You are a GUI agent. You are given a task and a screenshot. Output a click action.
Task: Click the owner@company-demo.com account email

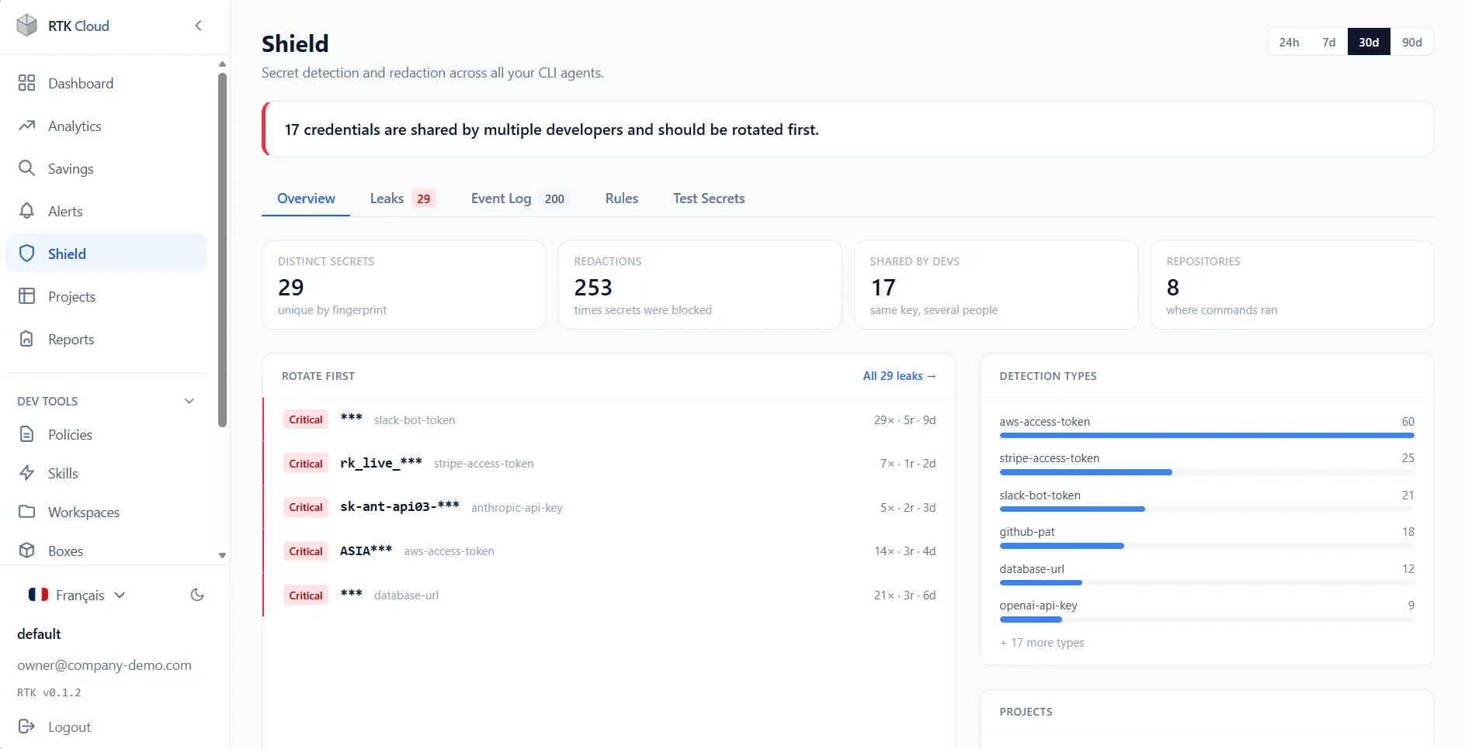click(x=104, y=665)
